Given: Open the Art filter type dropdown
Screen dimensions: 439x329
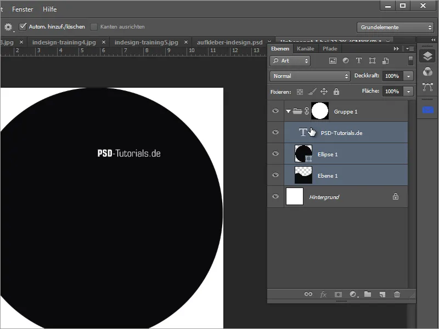Looking at the screenshot, I should click(x=290, y=61).
